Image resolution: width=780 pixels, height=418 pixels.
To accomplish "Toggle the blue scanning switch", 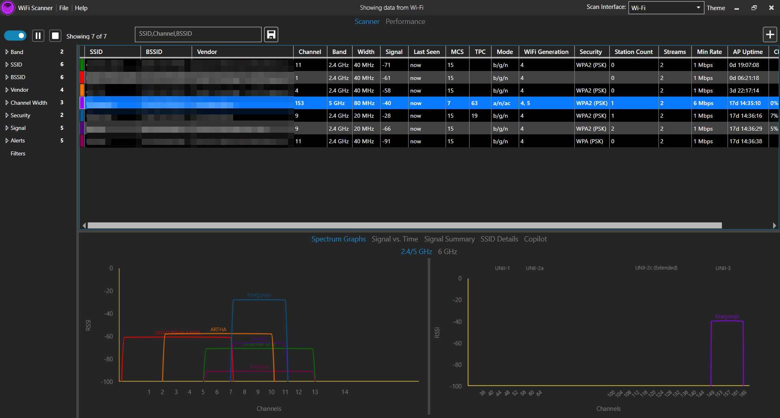I will pyautogui.click(x=15, y=36).
